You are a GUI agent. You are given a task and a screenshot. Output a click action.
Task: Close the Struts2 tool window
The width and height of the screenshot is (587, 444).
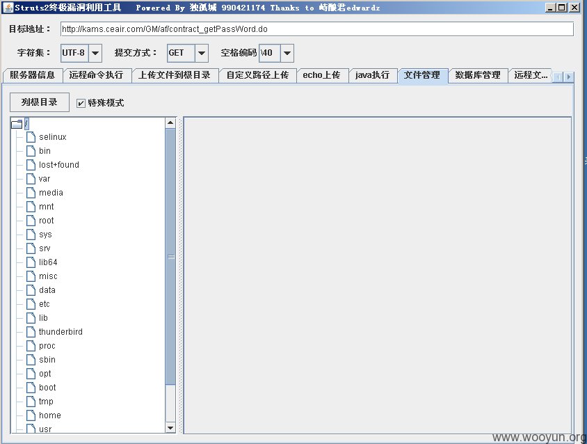pos(574,7)
